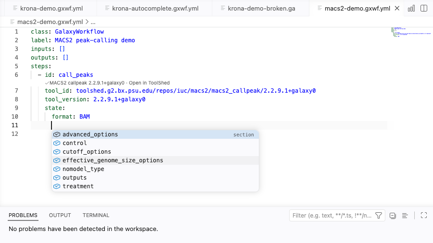
Task: Click the file icon on krona-demo-broken.ga tab
Action: 223,8
